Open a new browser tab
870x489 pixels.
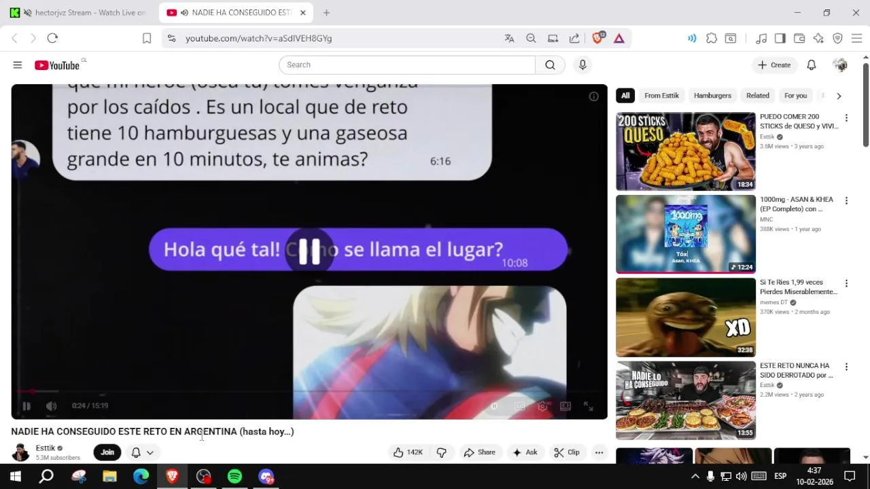coord(326,13)
